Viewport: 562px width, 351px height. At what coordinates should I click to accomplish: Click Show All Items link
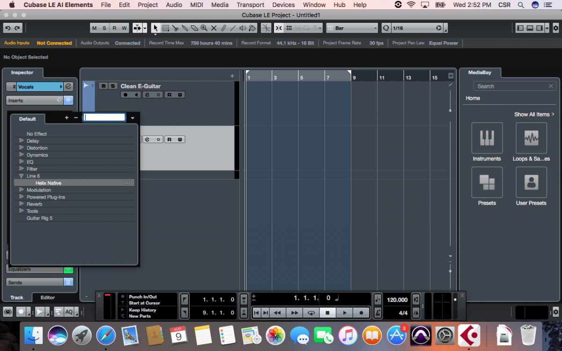pos(534,114)
